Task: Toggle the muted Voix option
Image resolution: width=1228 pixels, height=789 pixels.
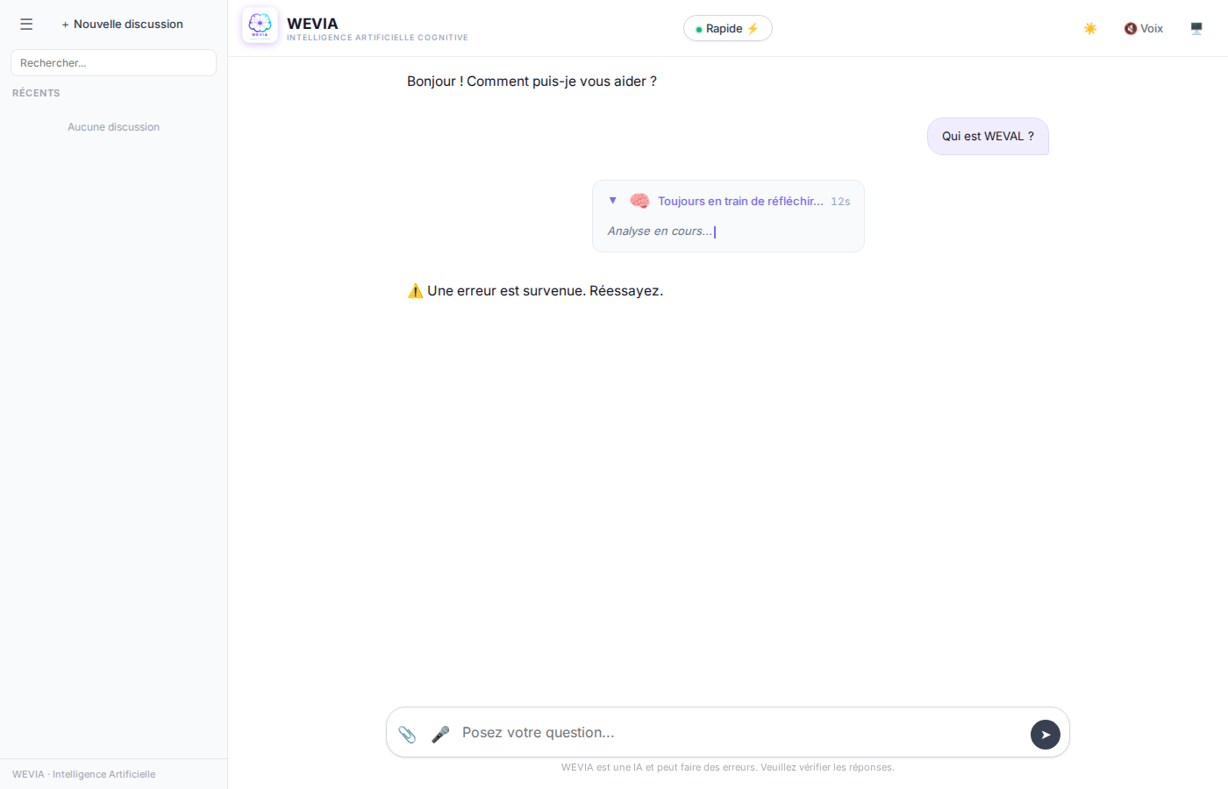Action: tap(1143, 28)
